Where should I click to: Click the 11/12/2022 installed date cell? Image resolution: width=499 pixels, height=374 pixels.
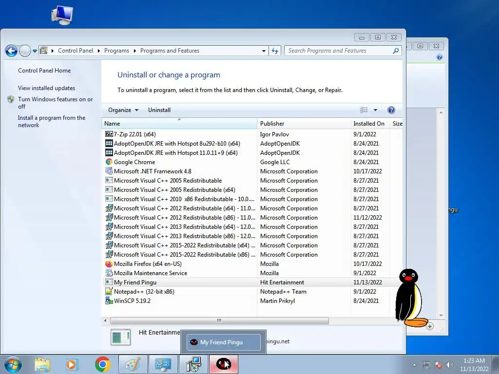click(367, 218)
